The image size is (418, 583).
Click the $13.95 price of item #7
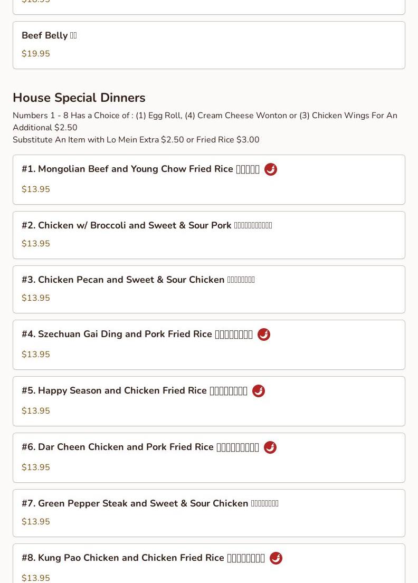36,522
